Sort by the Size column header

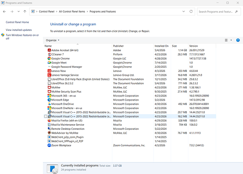pyautogui.click(x=180, y=46)
